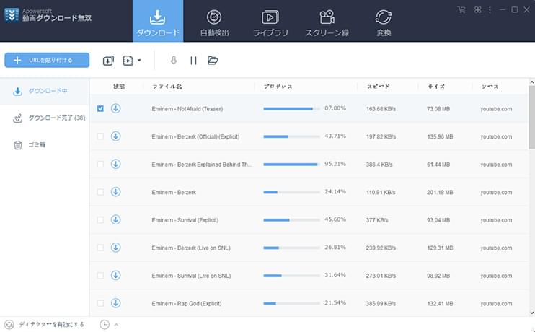The height and width of the screenshot is (332, 535).
Task: Click the status icon for Survival (Live on SNL)
Action: pos(115,275)
